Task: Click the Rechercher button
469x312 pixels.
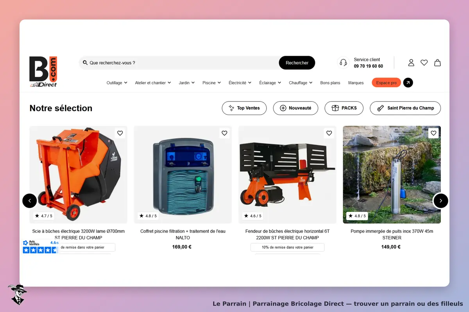Action: tap(297, 63)
